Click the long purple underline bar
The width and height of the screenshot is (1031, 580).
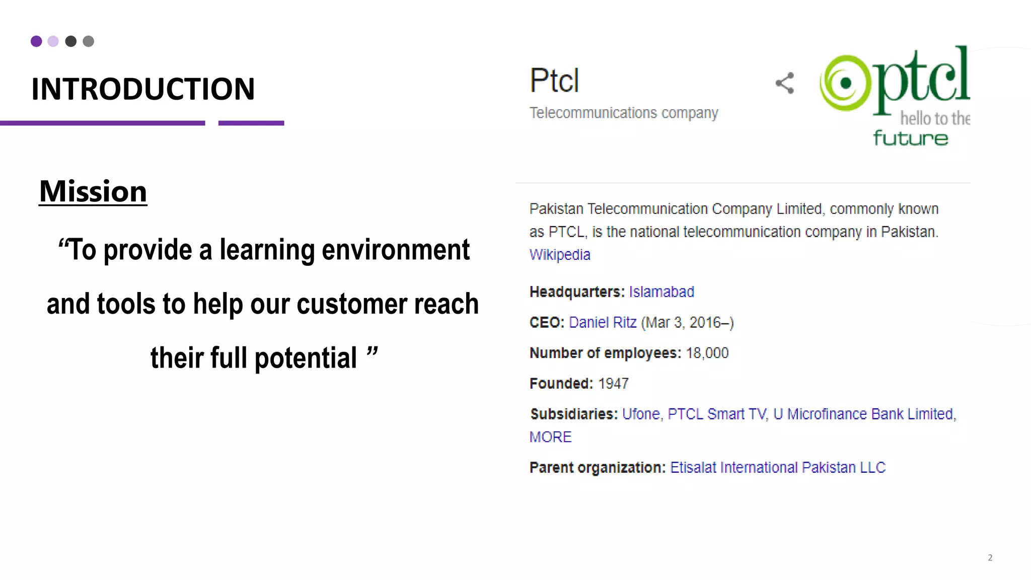click(103, 123)
